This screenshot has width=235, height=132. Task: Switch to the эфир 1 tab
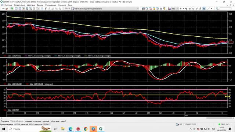pos(64,121)
